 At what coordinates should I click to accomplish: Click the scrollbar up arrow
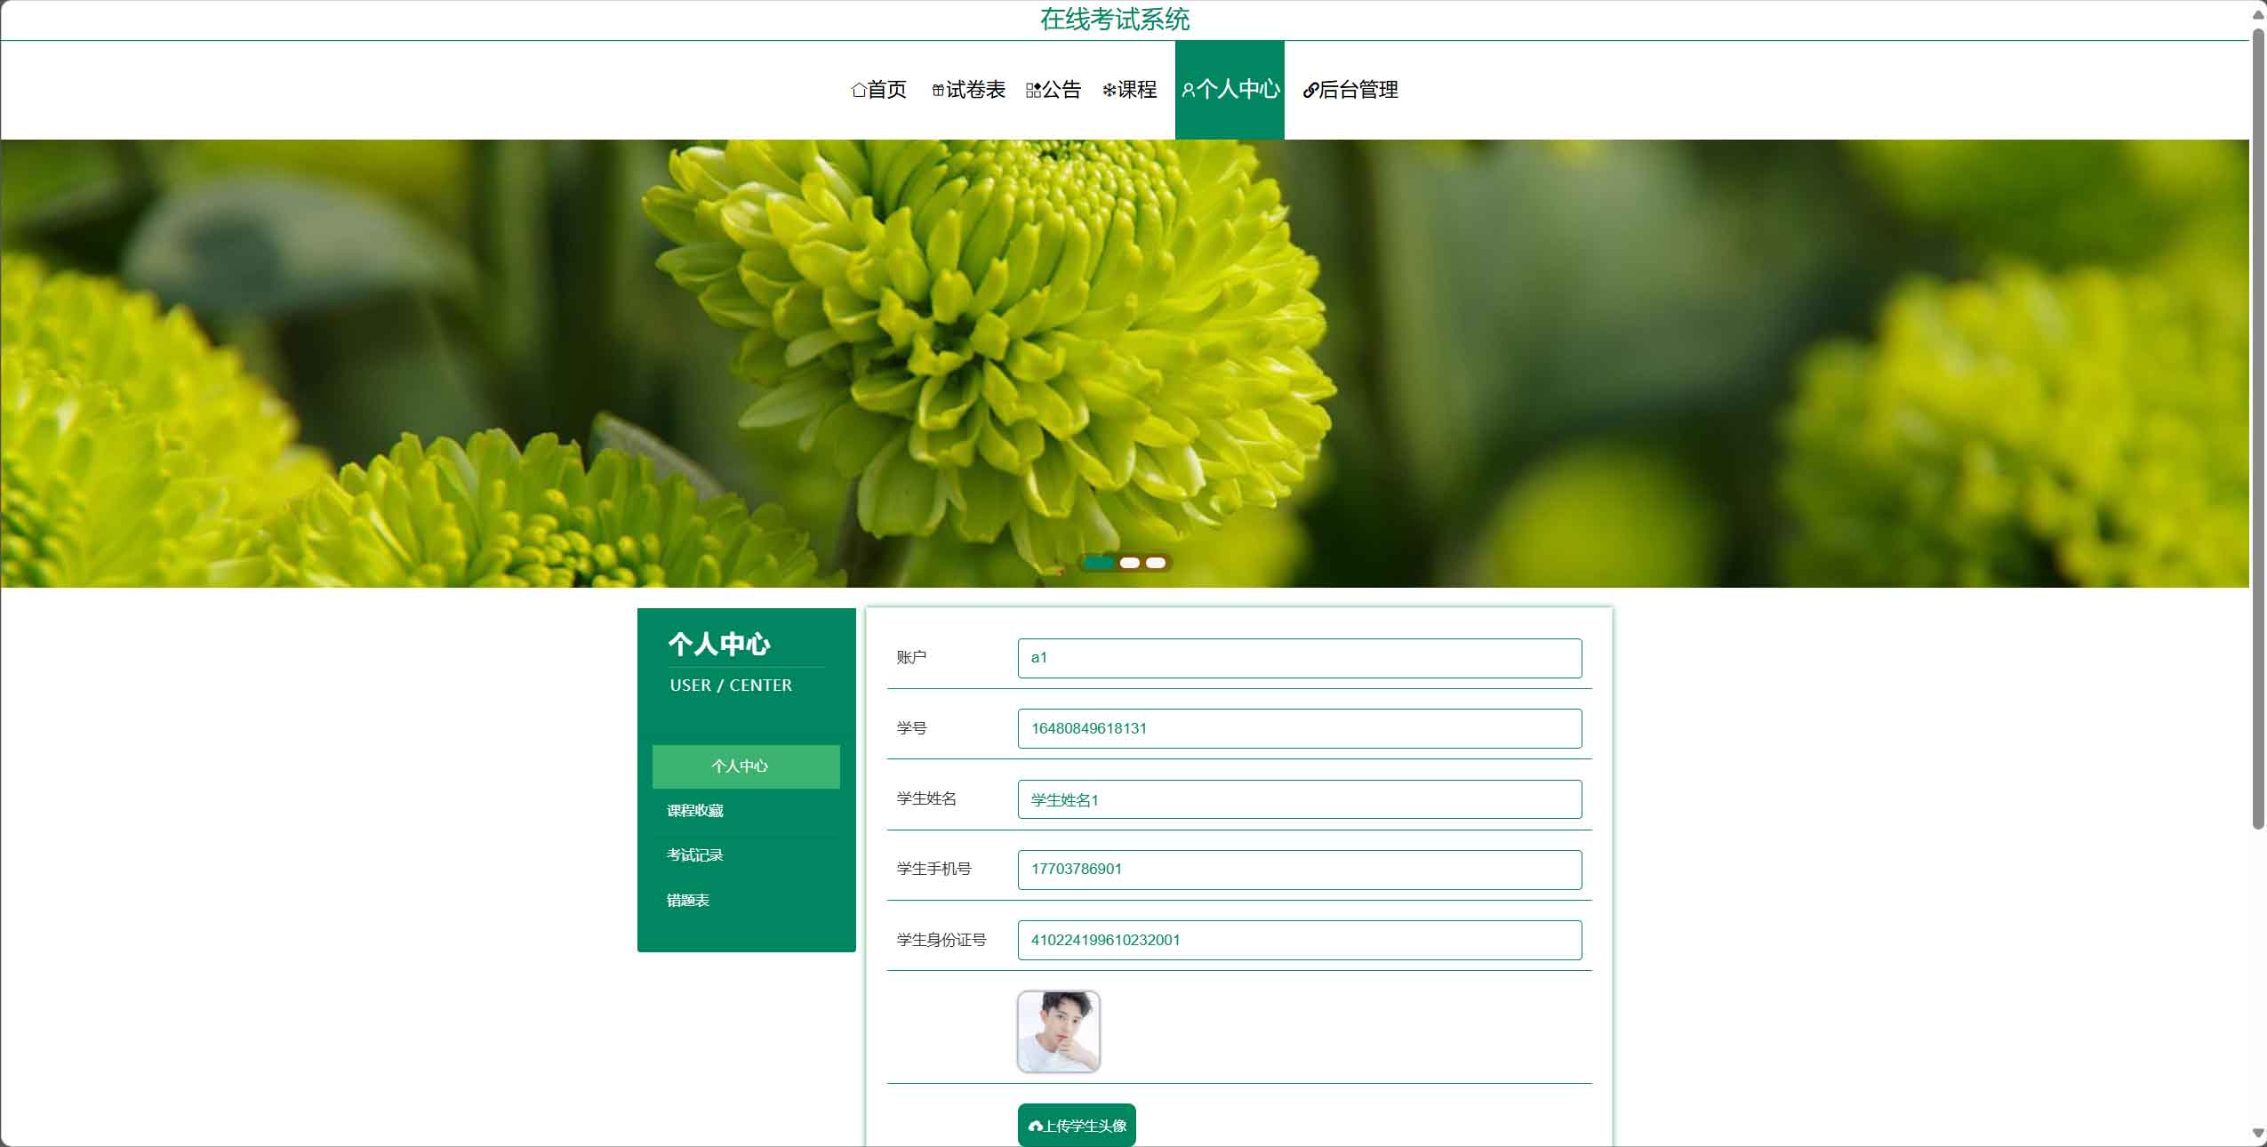[2258, 14]
